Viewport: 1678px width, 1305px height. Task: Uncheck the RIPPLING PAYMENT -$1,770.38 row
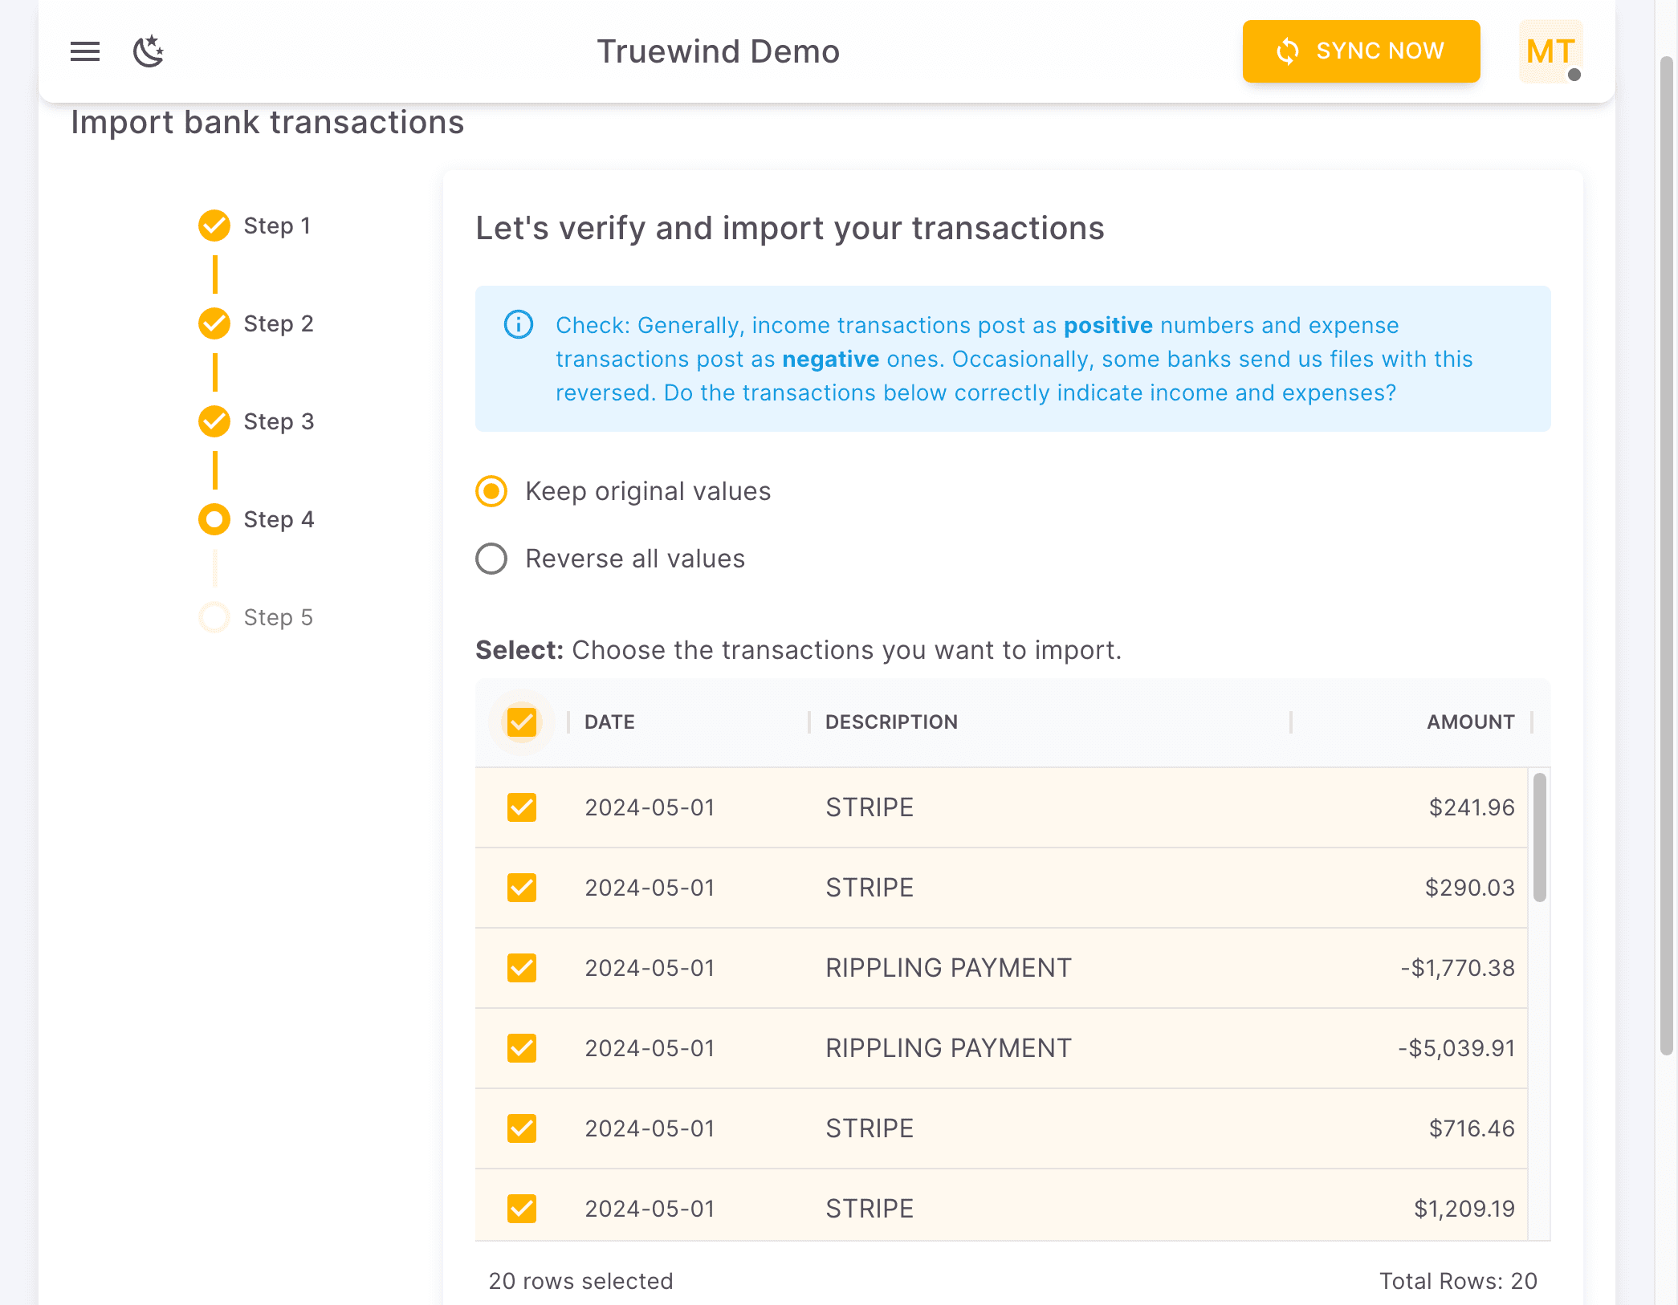(x=521, y=968)
